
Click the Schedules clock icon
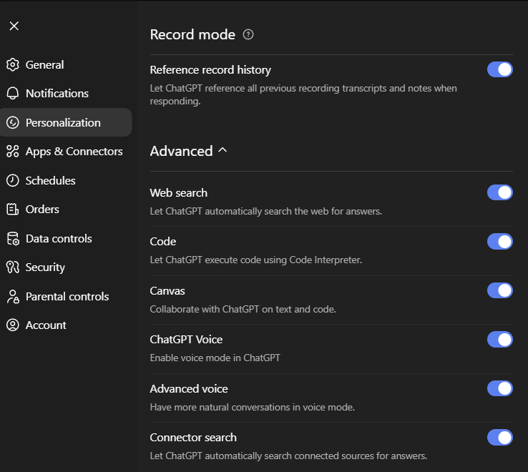(12, 181)
